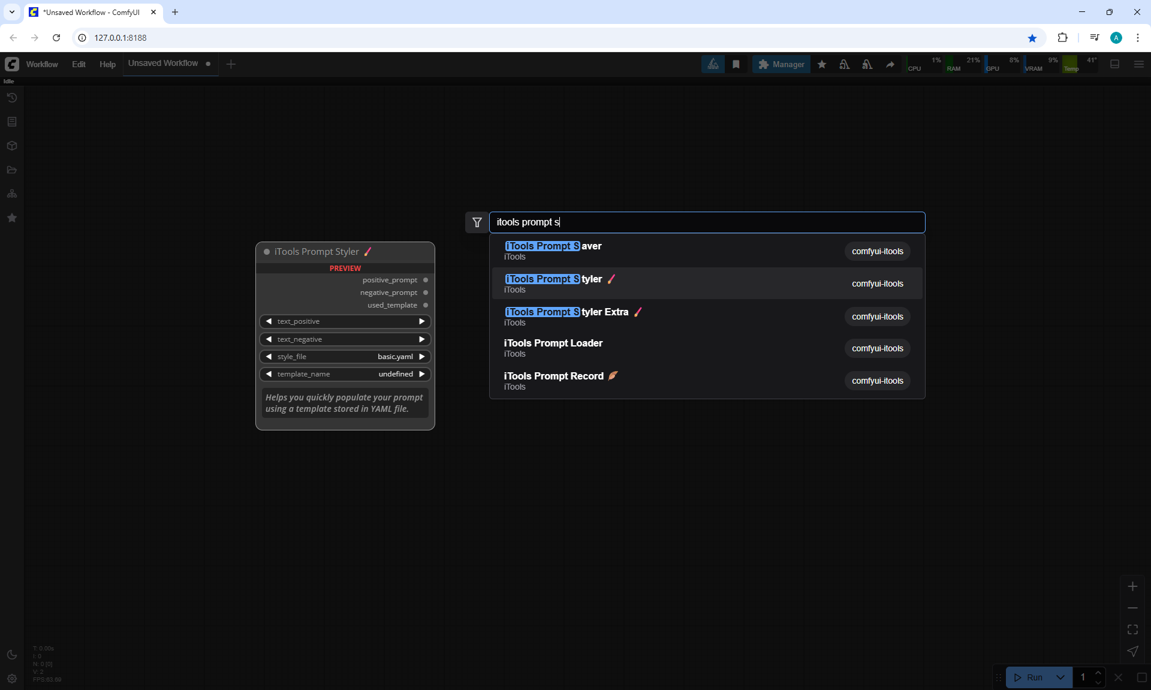Expand the Run button dropdown arrow
The width and height of the screenshot is (1151, 690).
[1060, 677]
